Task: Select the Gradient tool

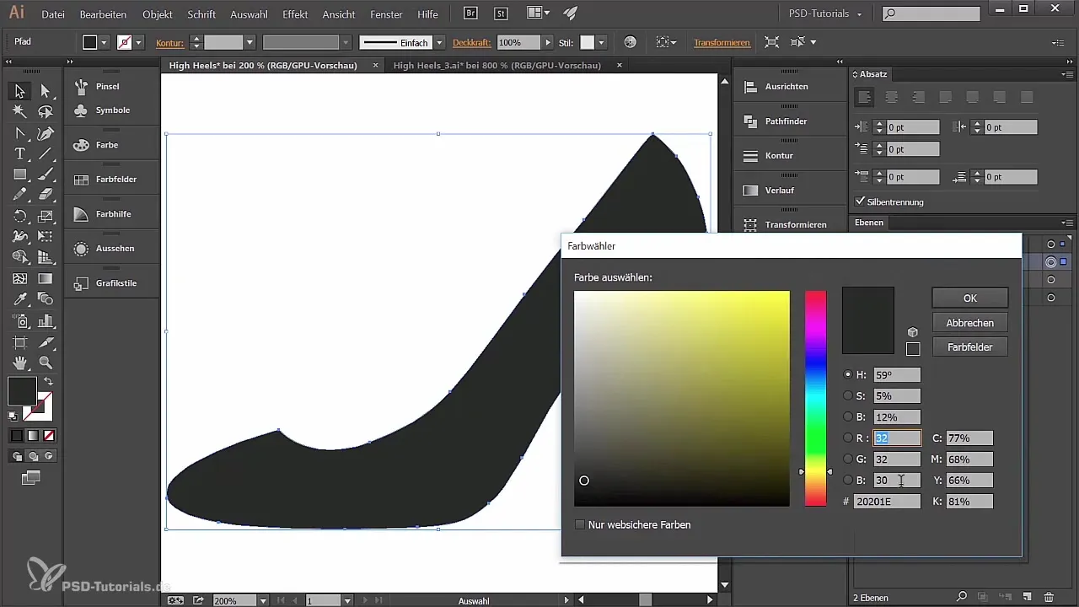Action: (x=46, y=279)
